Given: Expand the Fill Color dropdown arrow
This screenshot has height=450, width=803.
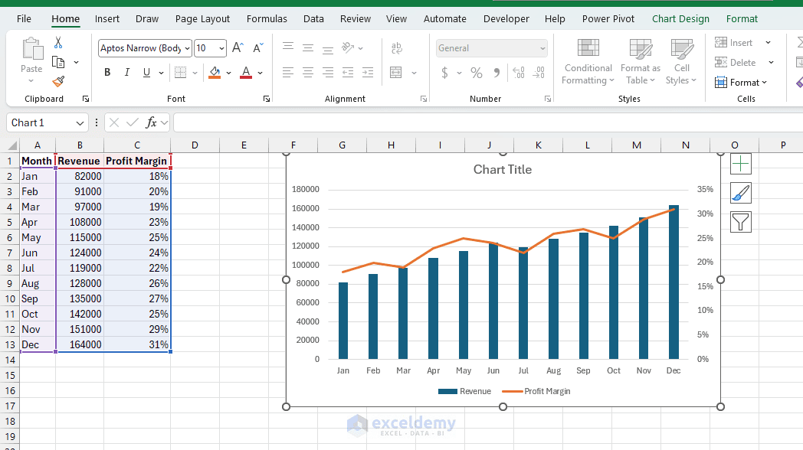Looking at the screenshot, I should [x=228, y=73].
